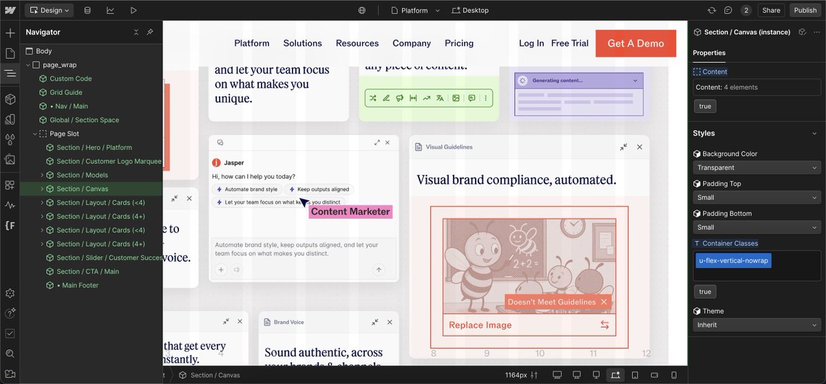Image resolution: width=826 pixels, height=384 pixels.
Task: Click the Preview play icon
Action: 134,10
